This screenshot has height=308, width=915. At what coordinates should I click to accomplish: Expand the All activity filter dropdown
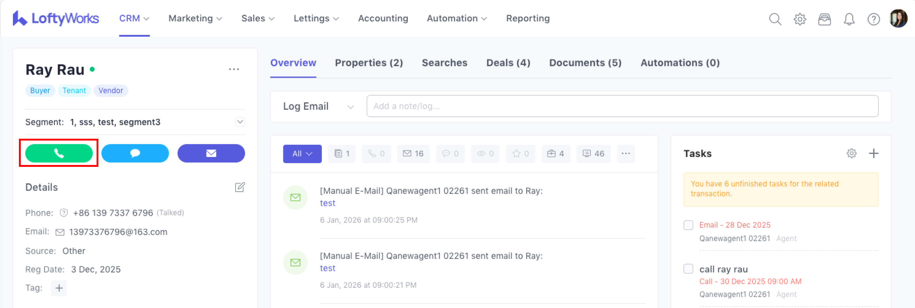click(302, 153)
